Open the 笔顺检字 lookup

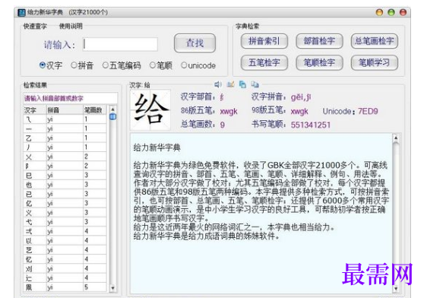point(319,62)
